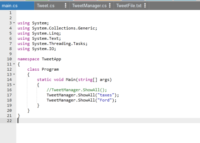Collapse the namespace block at line 11
200x143 pixels.
tap(14, 64)
